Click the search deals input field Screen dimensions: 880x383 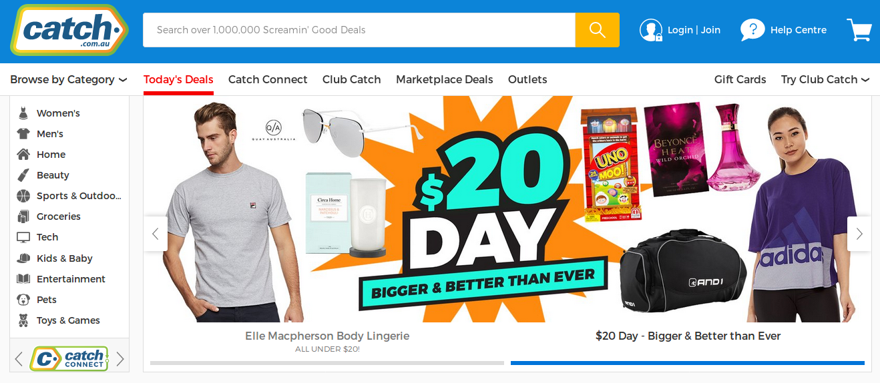359,30
